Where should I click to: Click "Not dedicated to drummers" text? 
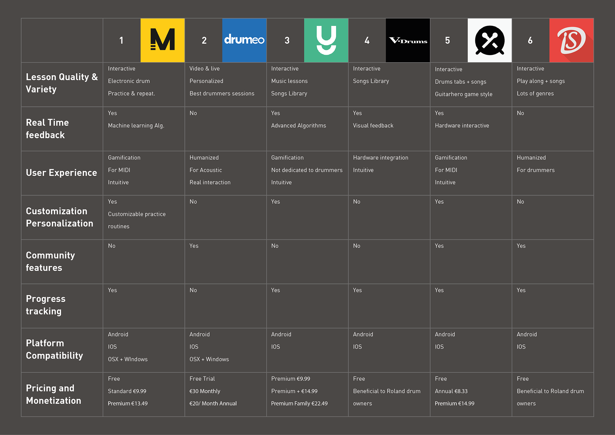pos(307,170)
